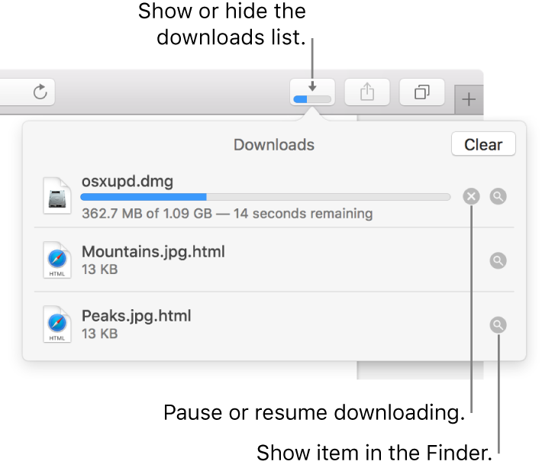Viewport: 542px width, 471px height.
Task: Stop the osxupd.dmg download
Action: coord(472,197)
